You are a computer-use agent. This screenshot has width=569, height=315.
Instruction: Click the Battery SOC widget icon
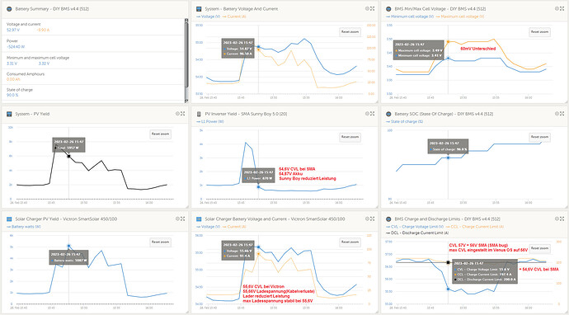point(388,114)
